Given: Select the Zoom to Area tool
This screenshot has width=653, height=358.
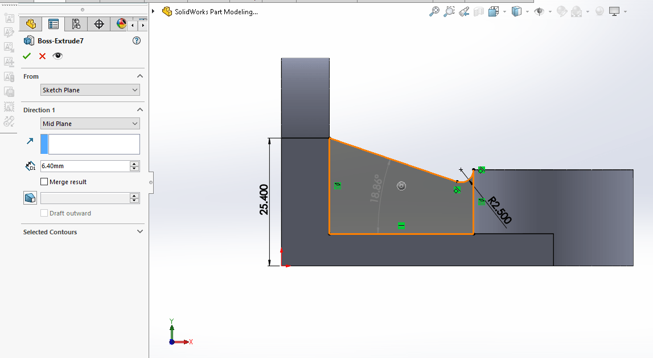Looking at the screenshot, I should [449, 11].
